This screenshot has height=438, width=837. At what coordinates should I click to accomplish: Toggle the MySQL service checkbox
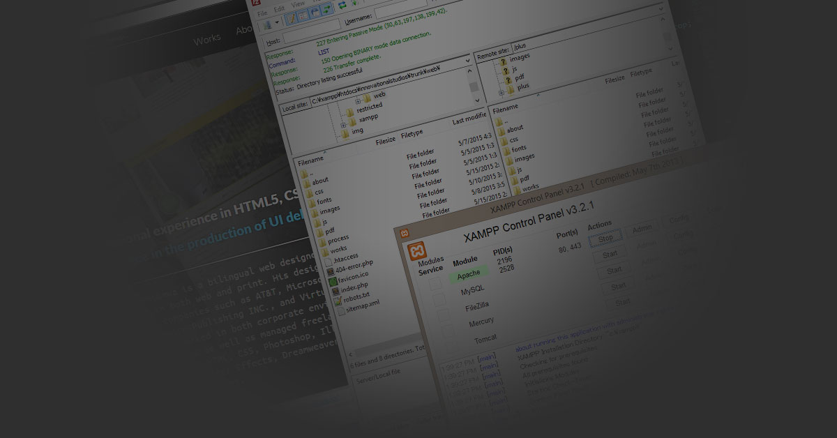tap(438, 300)
